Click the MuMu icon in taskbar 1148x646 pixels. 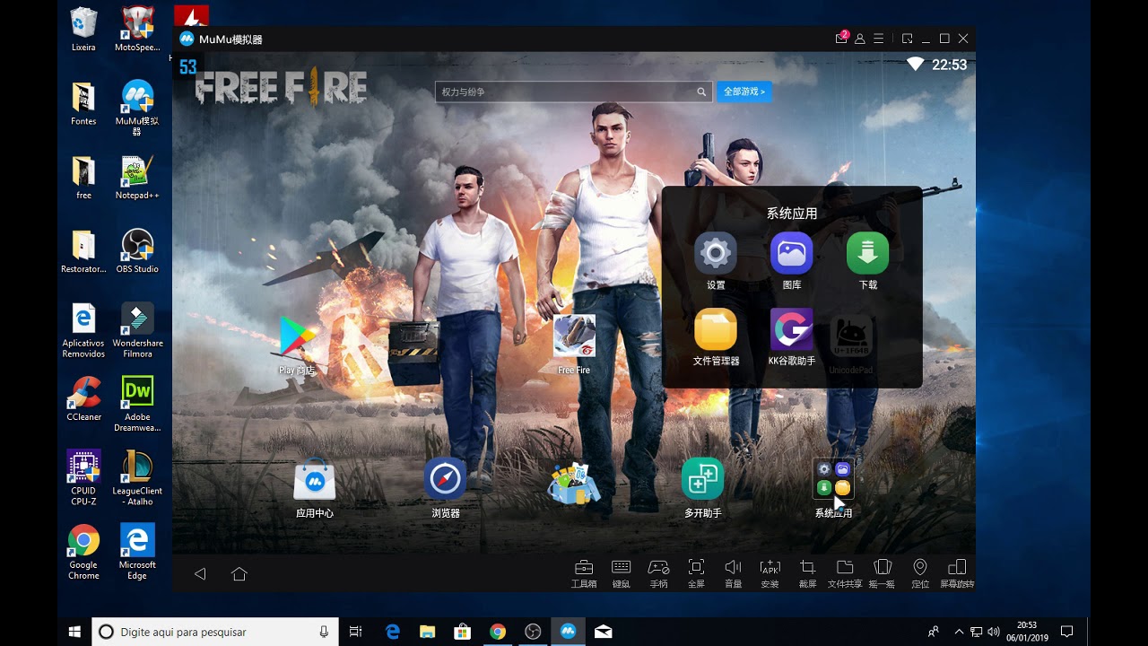pos(568,632)
